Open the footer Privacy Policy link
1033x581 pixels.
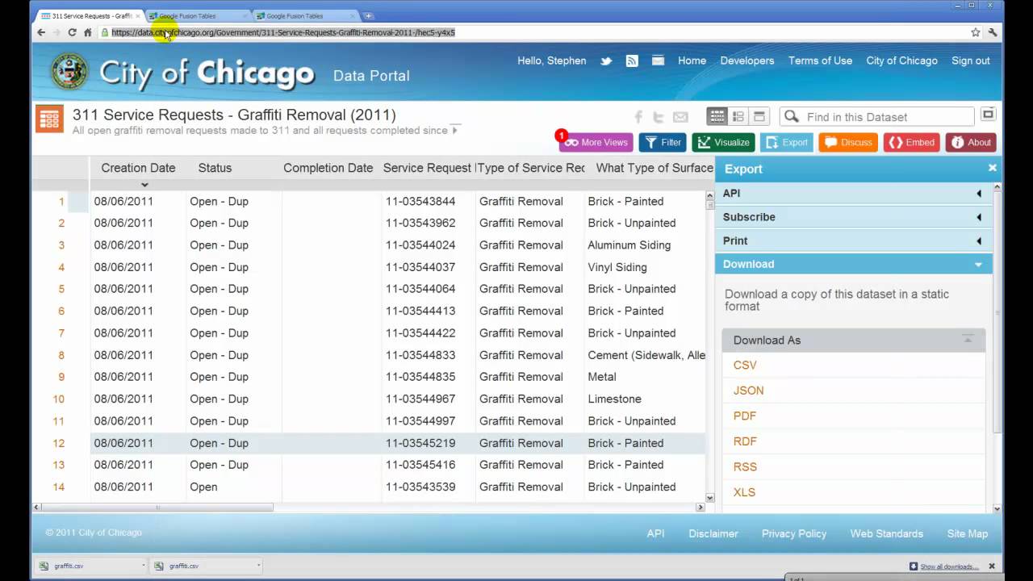coord(794,533)
